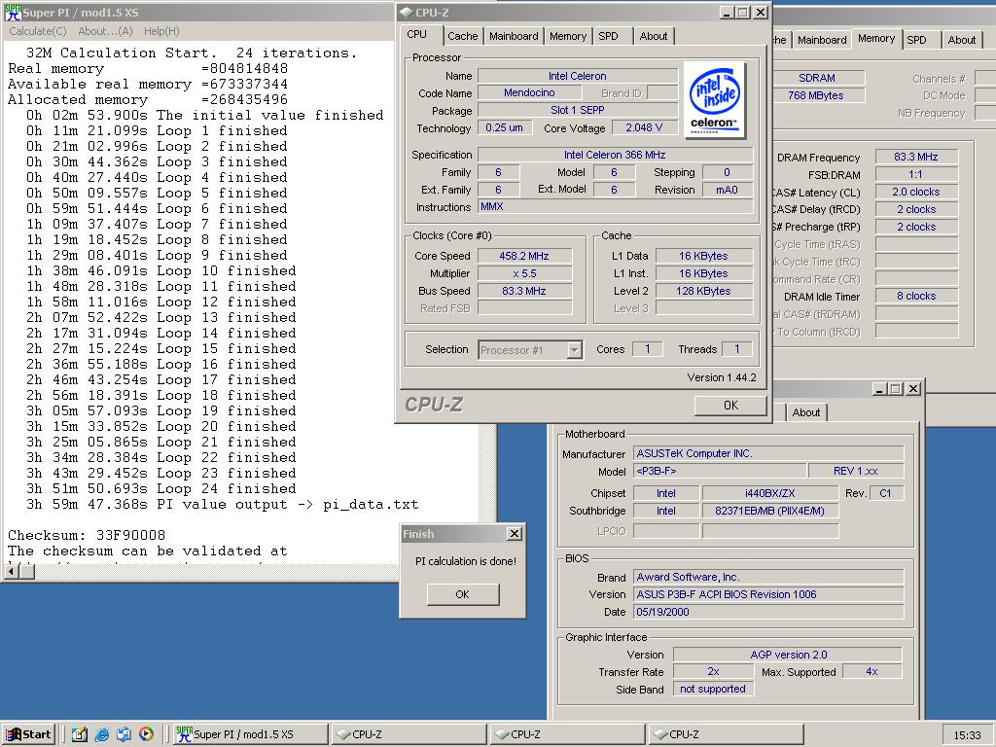
Task: Switch to the Memory tab in front CPU-Z
Action: (568, 36)
